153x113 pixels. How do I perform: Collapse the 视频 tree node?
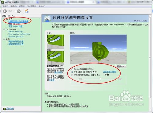4,39
